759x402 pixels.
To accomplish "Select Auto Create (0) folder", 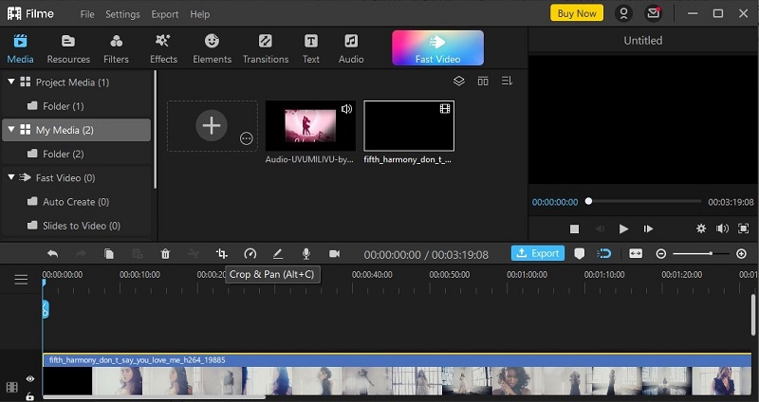I will (x=76, y=202).
